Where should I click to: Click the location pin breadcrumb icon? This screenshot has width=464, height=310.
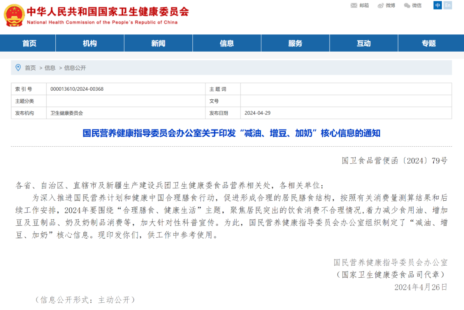(x=18, y=68)
